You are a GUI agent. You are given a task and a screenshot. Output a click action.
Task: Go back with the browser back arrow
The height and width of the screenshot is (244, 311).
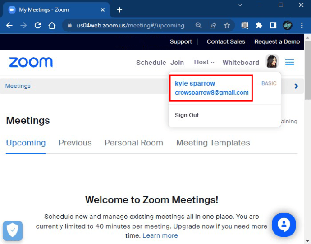[x=9, y=25]
